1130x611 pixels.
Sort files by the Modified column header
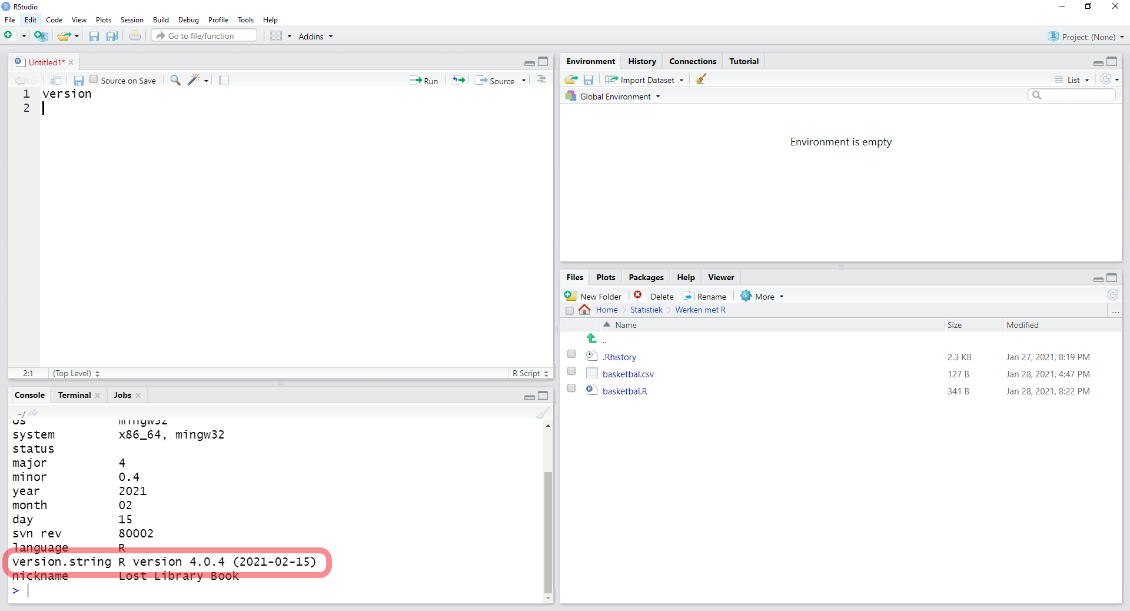pos(1022,325)
